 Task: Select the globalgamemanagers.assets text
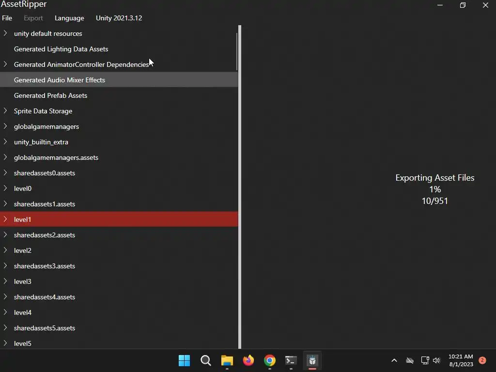[x=56, y=157]
